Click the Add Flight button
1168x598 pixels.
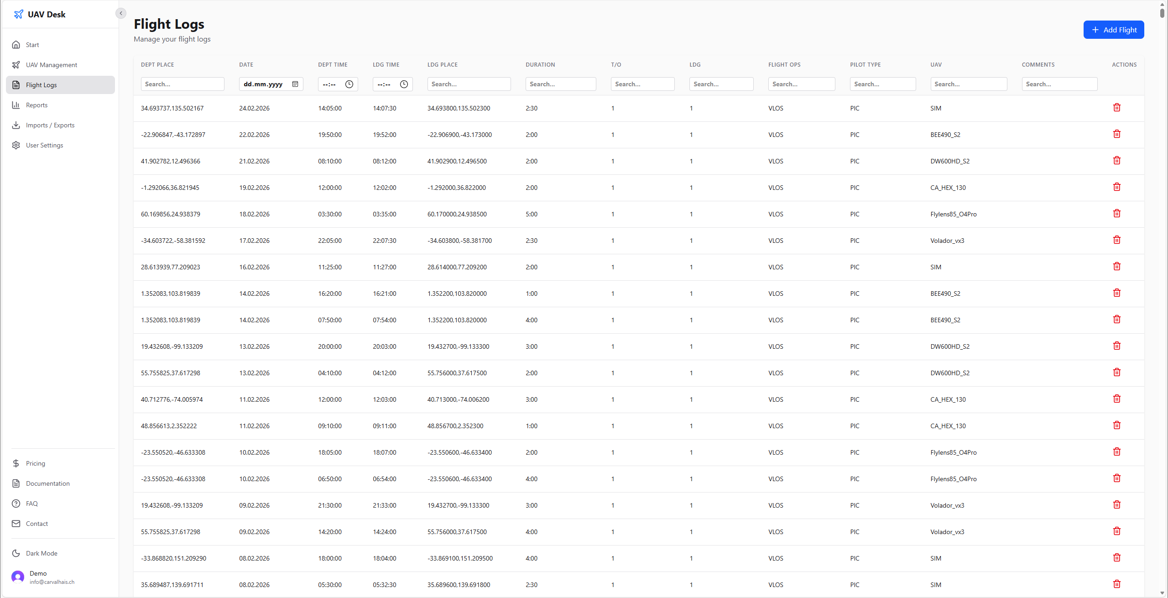[x=1114, y=30]
